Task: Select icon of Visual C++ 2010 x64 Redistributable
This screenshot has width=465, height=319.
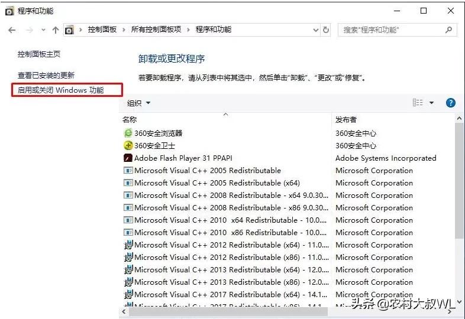Action: (128, 220)
